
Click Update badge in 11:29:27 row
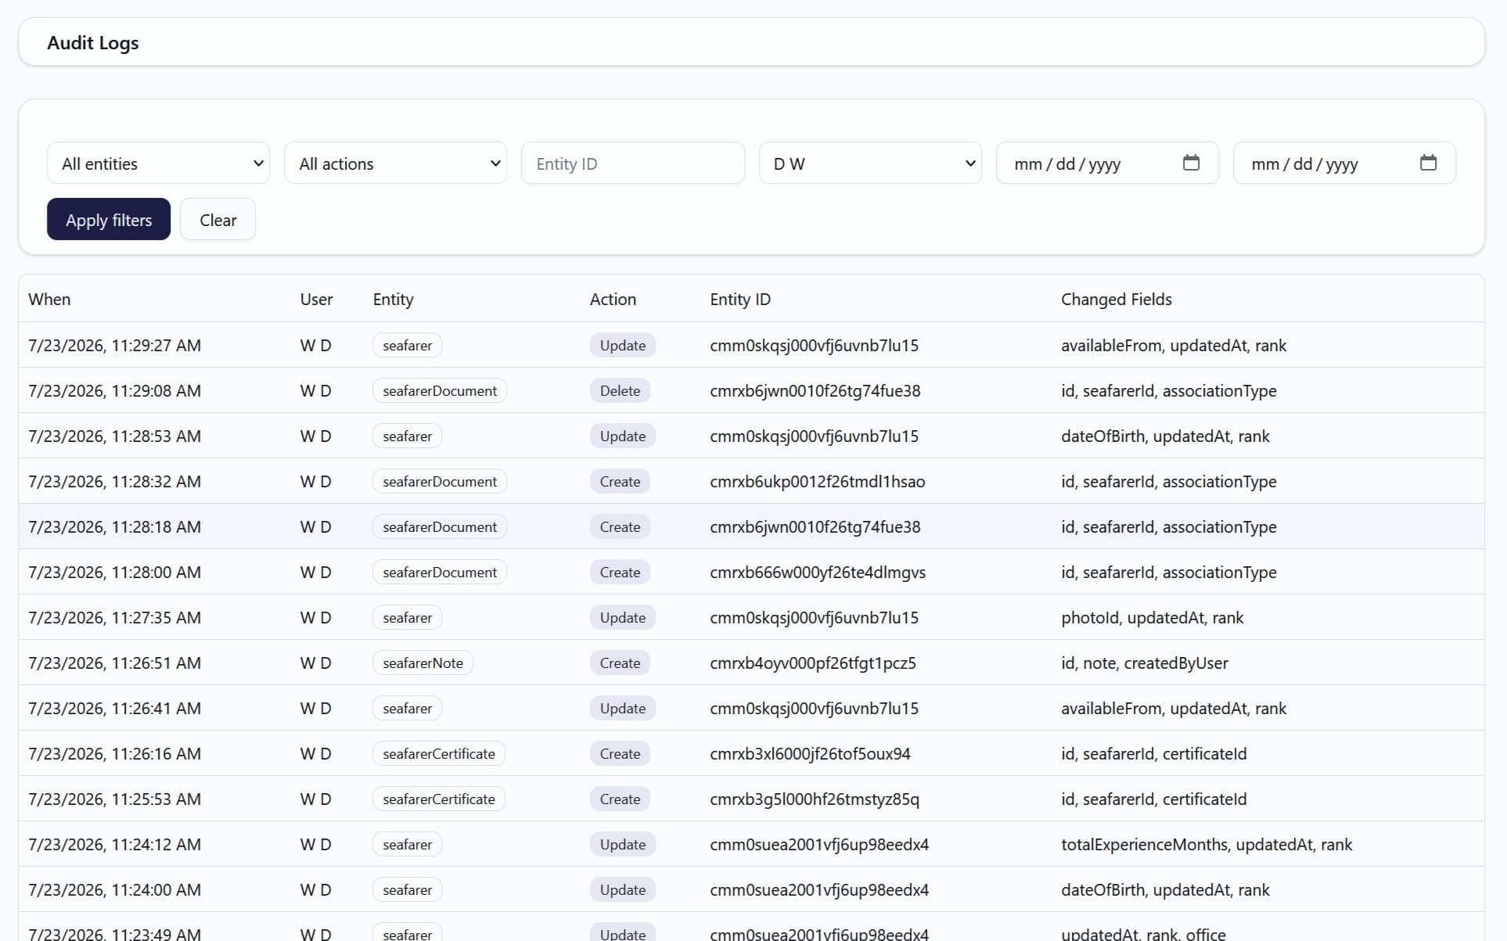[x=623, y=345]
